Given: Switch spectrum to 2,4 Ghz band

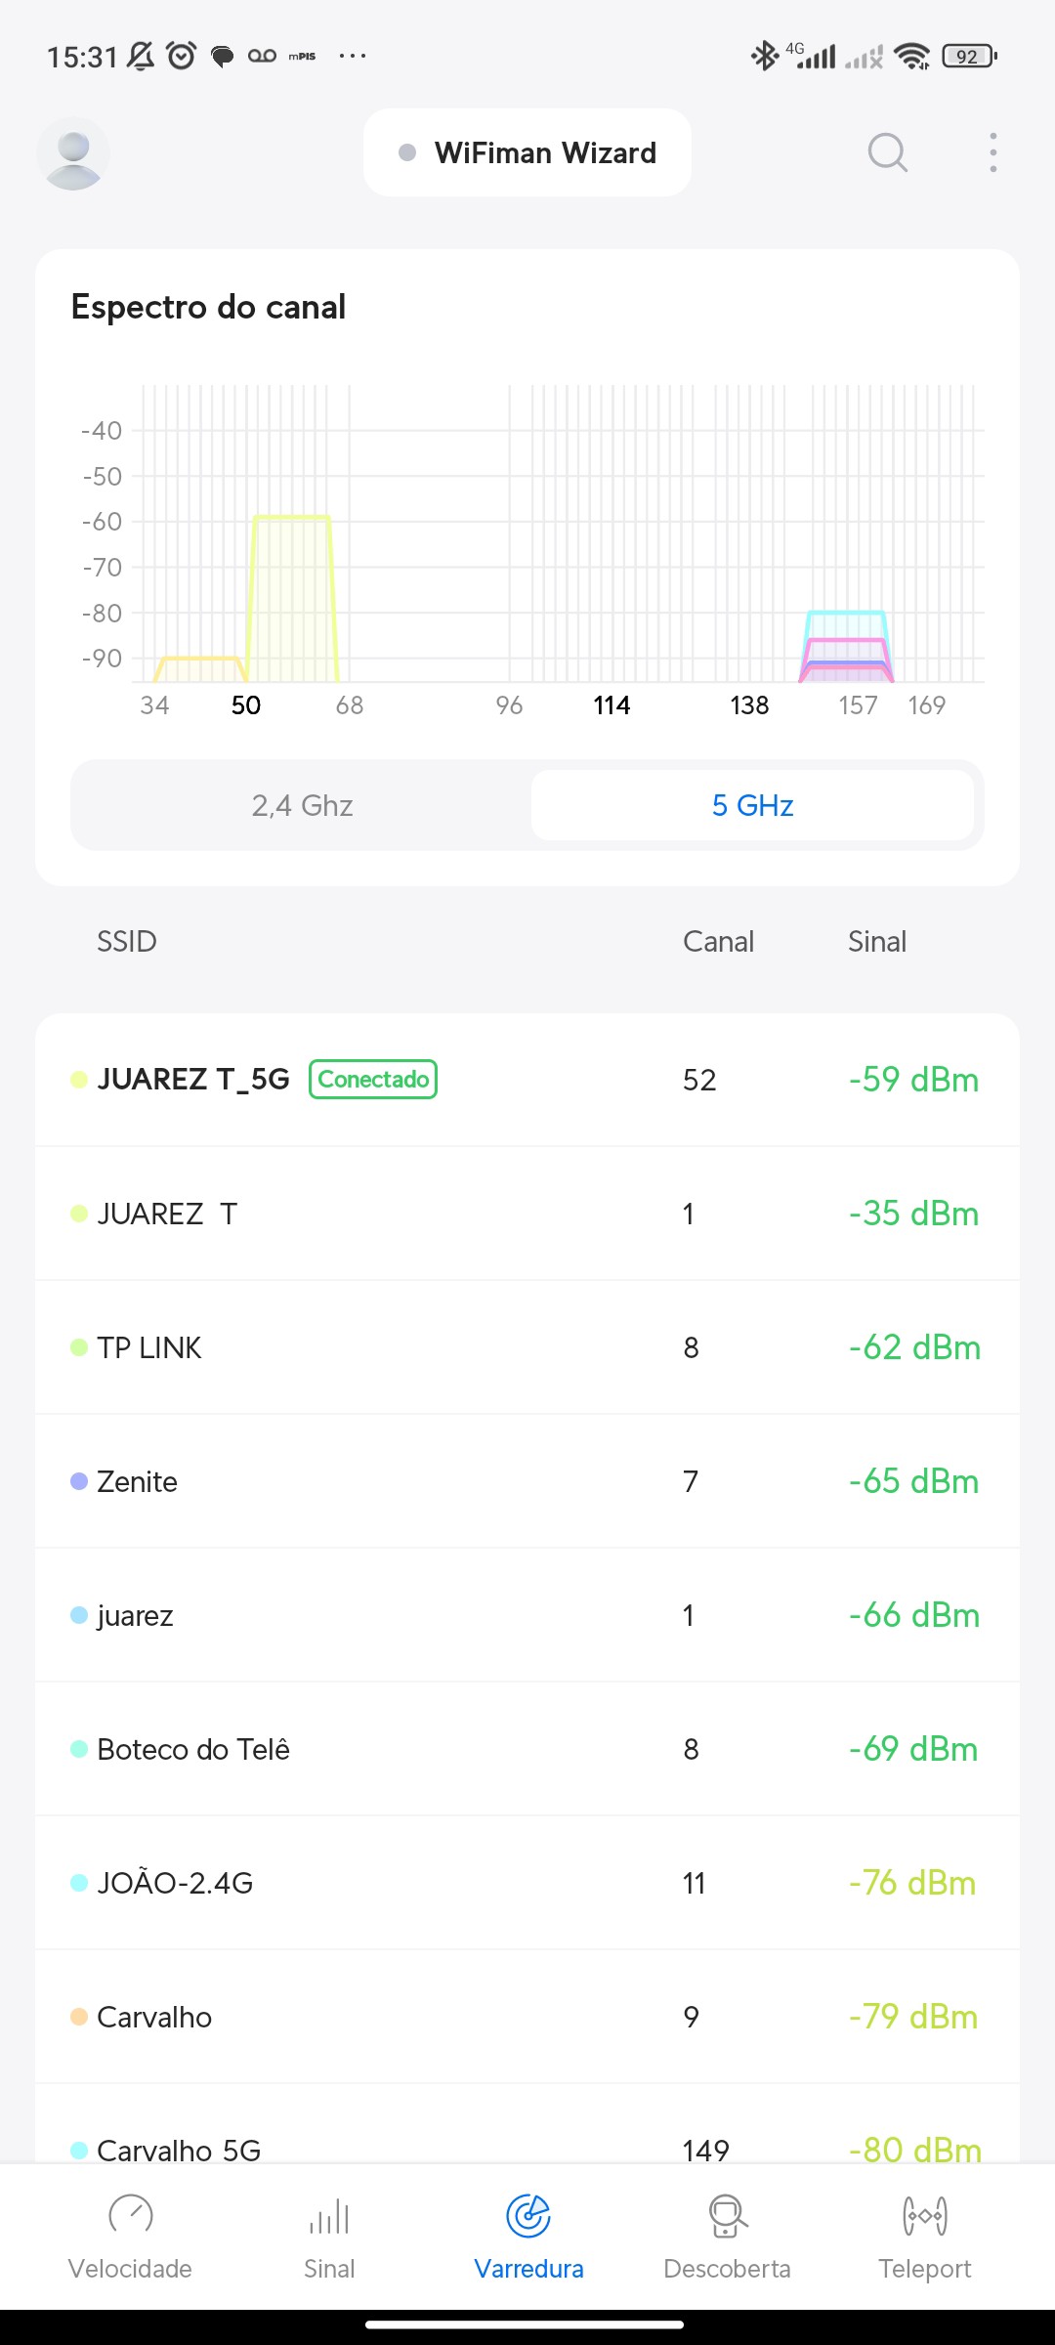Looking at the screenshot, I should click(302, 805).
